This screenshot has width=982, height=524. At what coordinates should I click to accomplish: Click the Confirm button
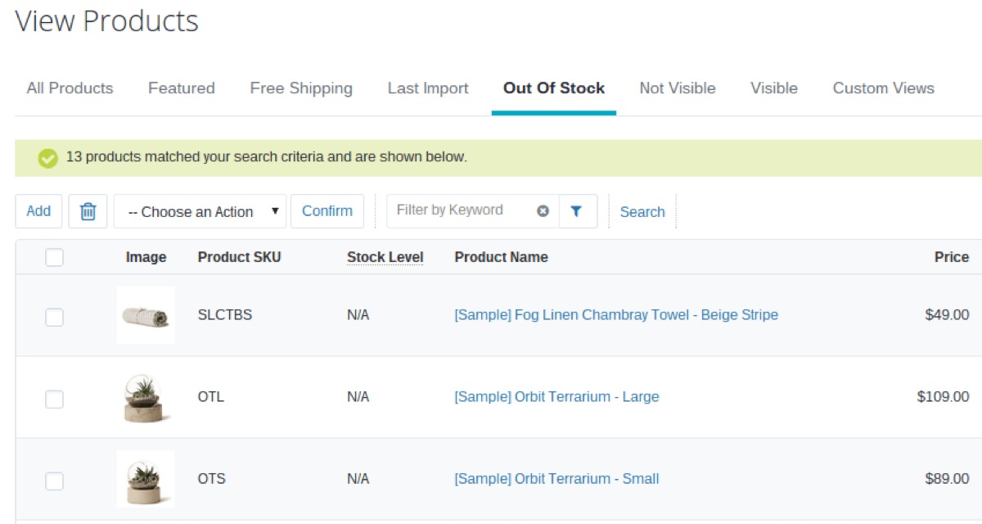click(x=327, y=211)
